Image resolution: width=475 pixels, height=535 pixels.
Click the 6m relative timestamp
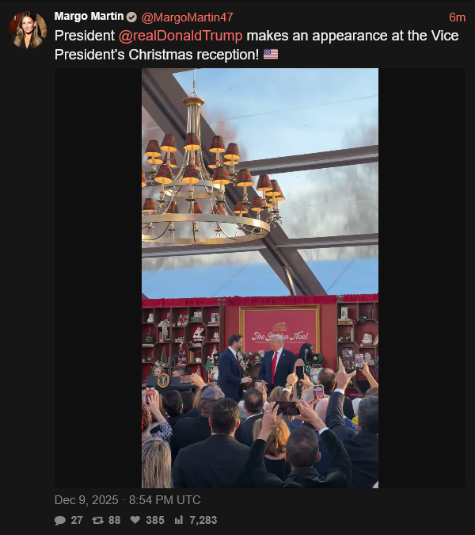(457, 17)
